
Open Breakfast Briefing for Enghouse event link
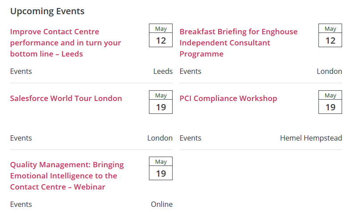pyautogui.click(x=238, y=43)
